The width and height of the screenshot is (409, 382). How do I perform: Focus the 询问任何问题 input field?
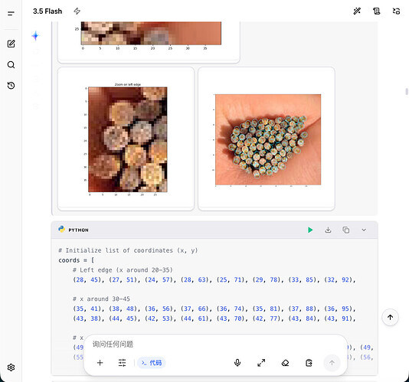pos(215,344)
